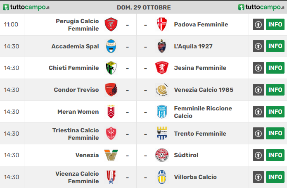
Task: Select the Venezia Calcio 1985 golden lion crest
Action: click(161, 90)
